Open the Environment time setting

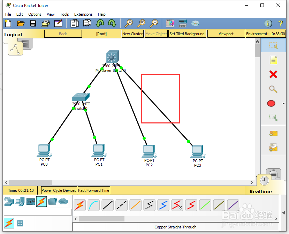(x=266, y=34)
